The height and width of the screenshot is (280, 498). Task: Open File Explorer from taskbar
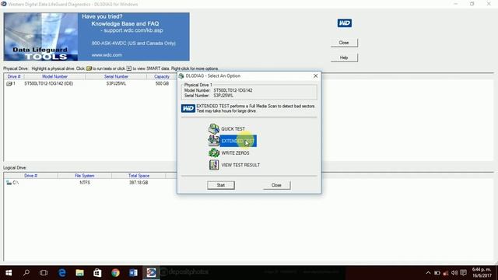point(79,273)
